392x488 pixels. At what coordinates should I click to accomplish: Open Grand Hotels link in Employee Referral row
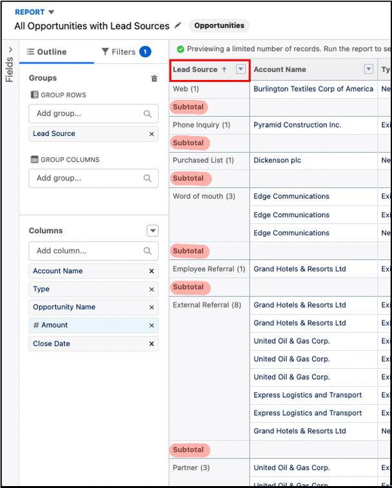pyautogui.click(x=300, y=269)
